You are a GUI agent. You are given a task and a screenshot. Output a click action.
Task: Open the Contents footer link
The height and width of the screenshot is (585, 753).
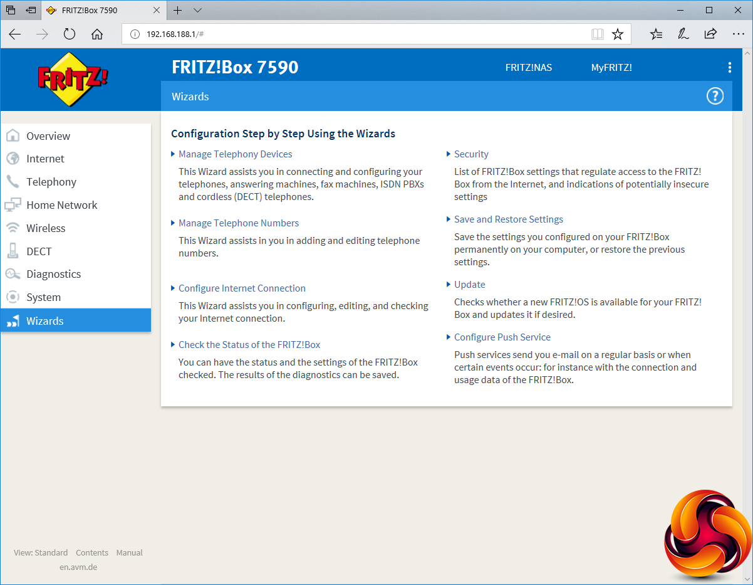tap(92, 552)
